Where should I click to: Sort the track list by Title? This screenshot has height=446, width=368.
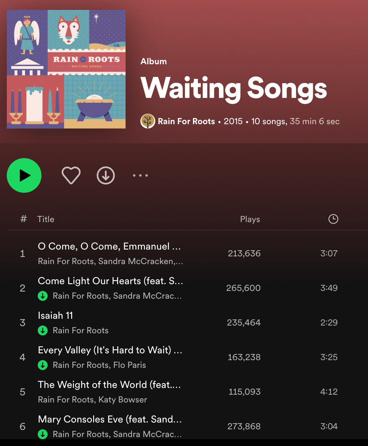[46, 219]
